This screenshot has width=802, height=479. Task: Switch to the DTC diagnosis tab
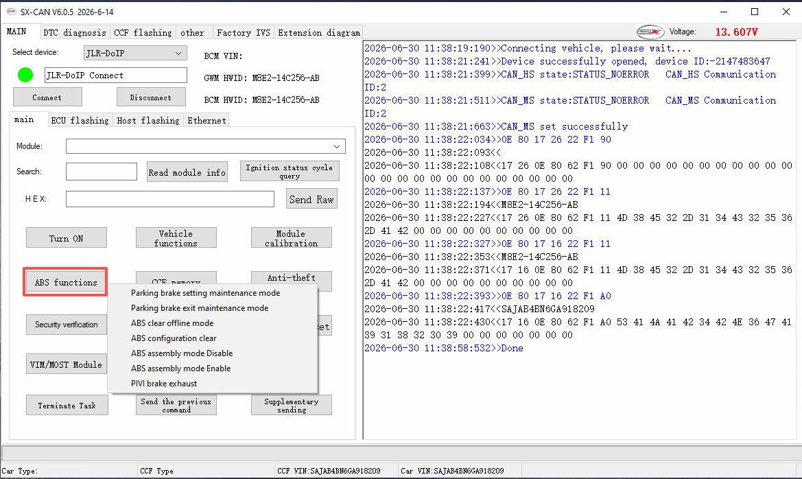click(75, 32)
